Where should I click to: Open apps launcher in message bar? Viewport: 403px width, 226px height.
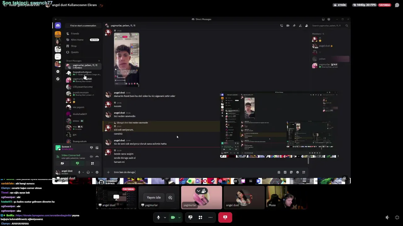(304, 172)
